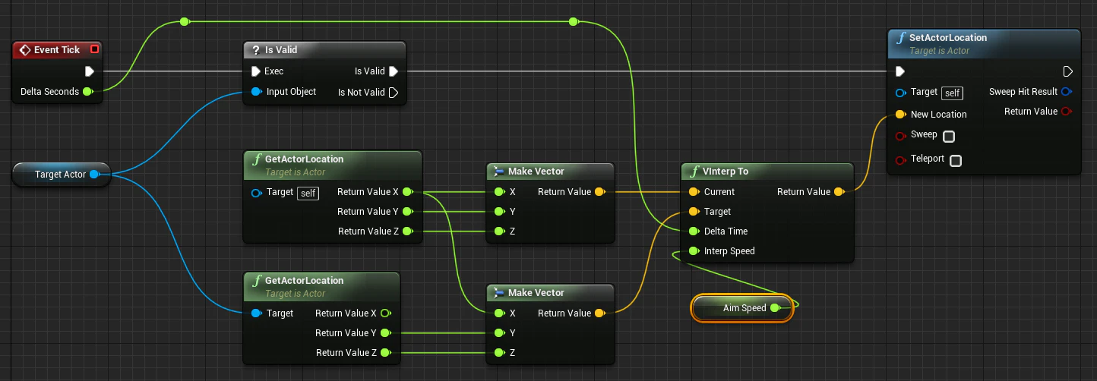Select the SetActorLocation node header
The image size is (1097, 381).
[984, 43]
